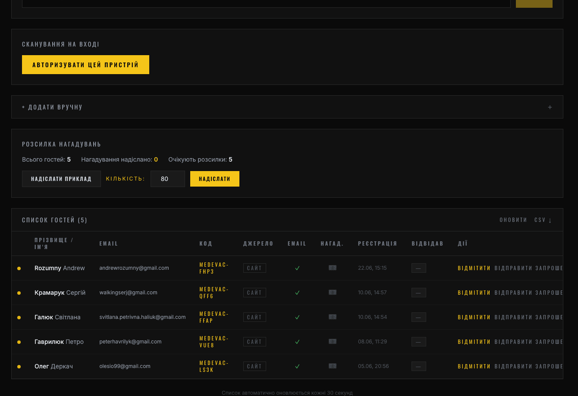Click the name Гаврилюк Петро
Screen dimensions: 578x396
click(x=59, y=342)
